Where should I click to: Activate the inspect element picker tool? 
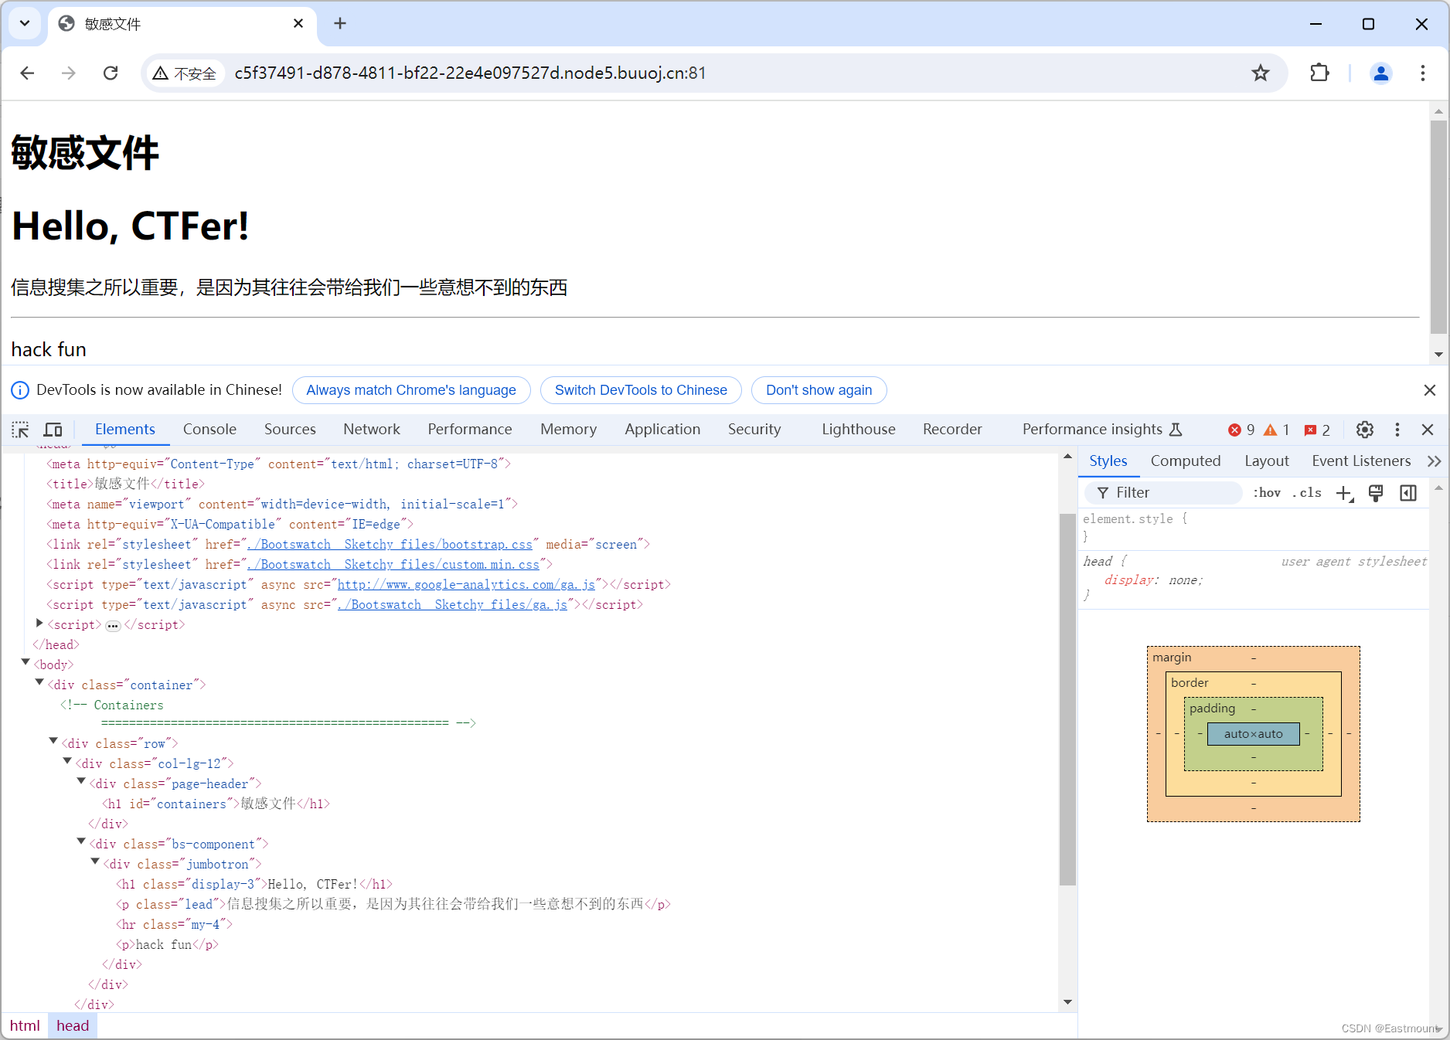pos(20,430)
